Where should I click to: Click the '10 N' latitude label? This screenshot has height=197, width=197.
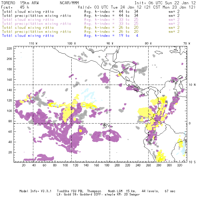[x=192, y=85]
